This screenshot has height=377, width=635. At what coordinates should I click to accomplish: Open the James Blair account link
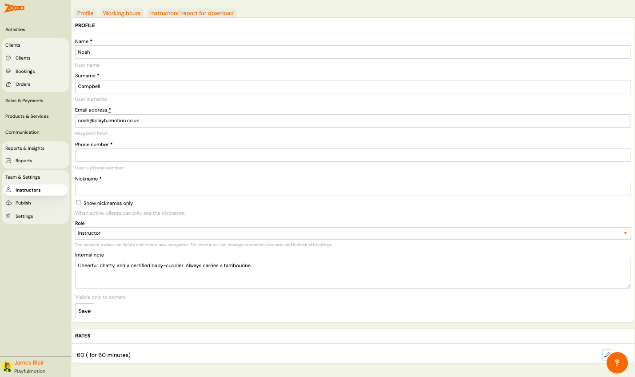coord(29,363)
